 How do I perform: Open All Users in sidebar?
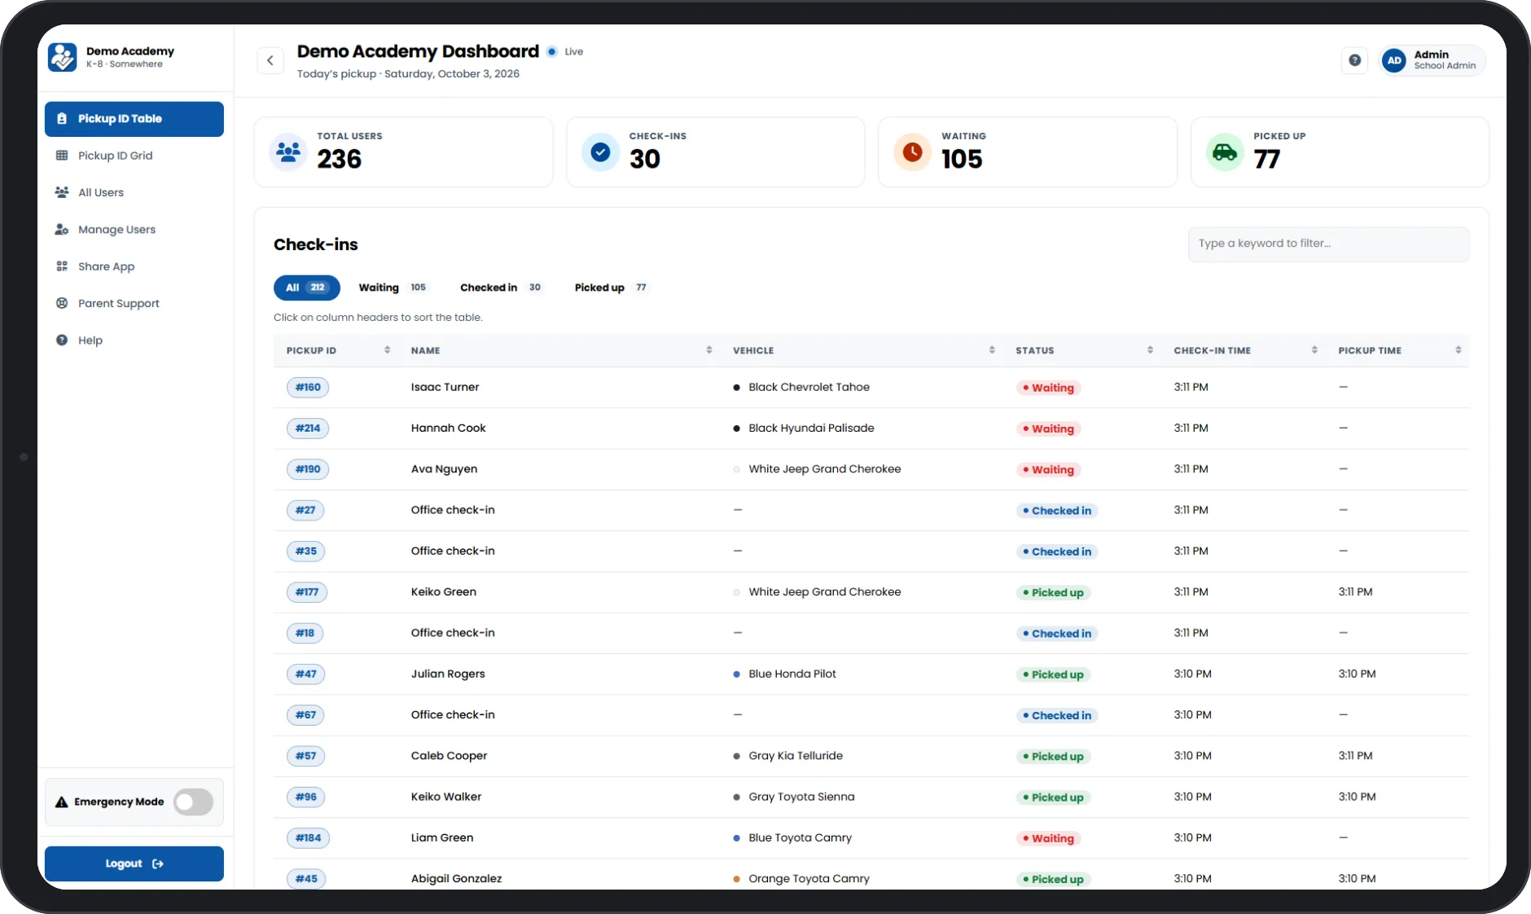tap(134, 192)
